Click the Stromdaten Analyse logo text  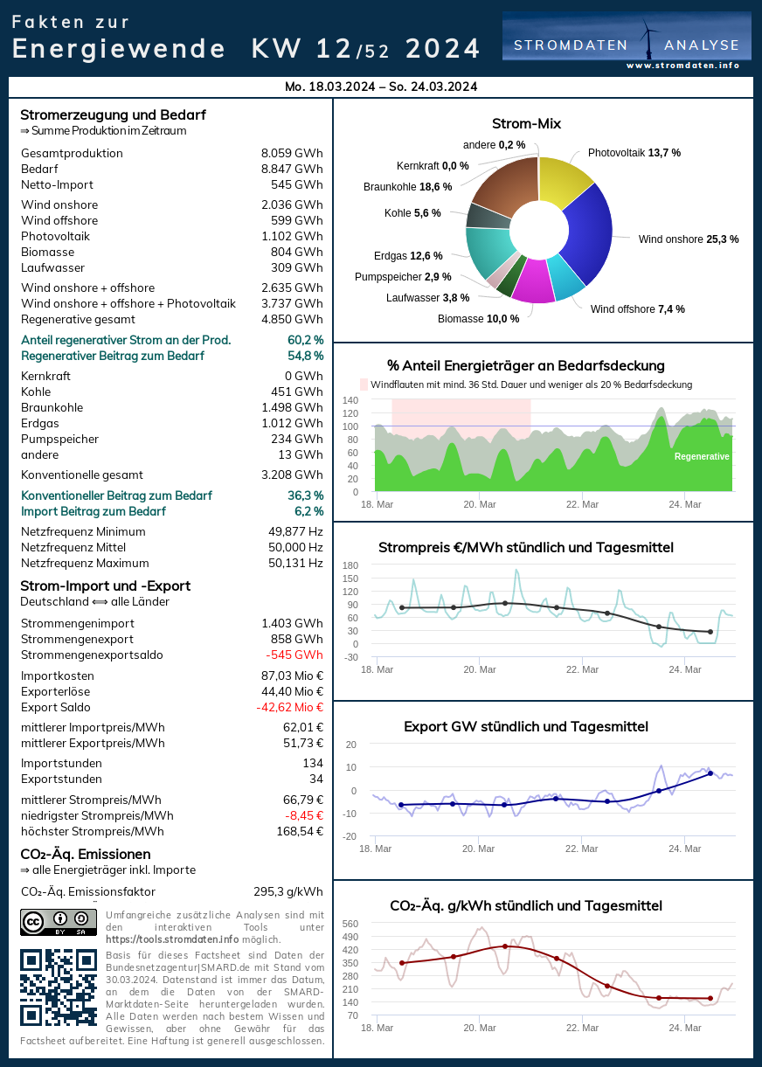(626, 45)
